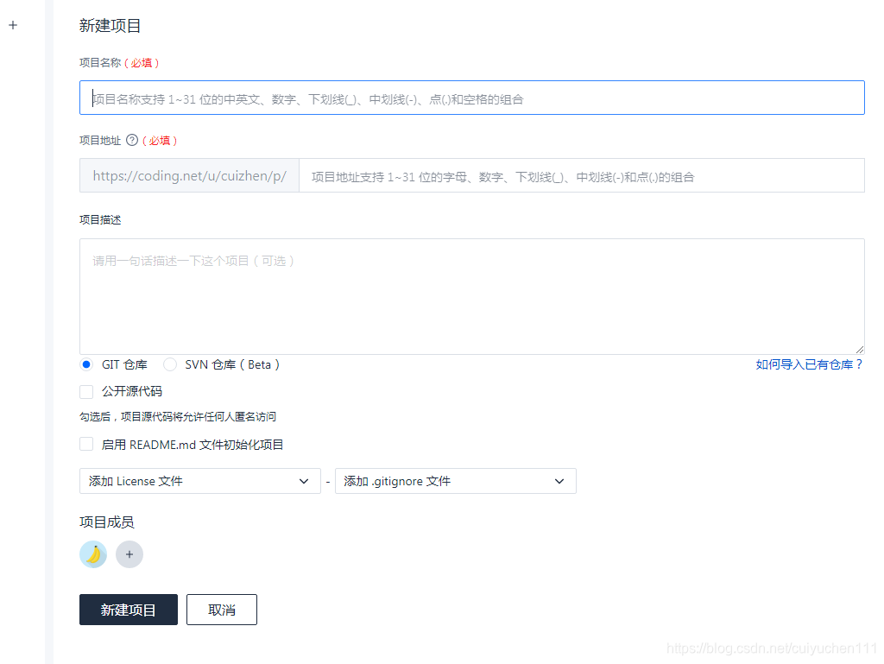Click into the 项目描述 text area
This screenshot has width=884, height=664.
(472, 296)
